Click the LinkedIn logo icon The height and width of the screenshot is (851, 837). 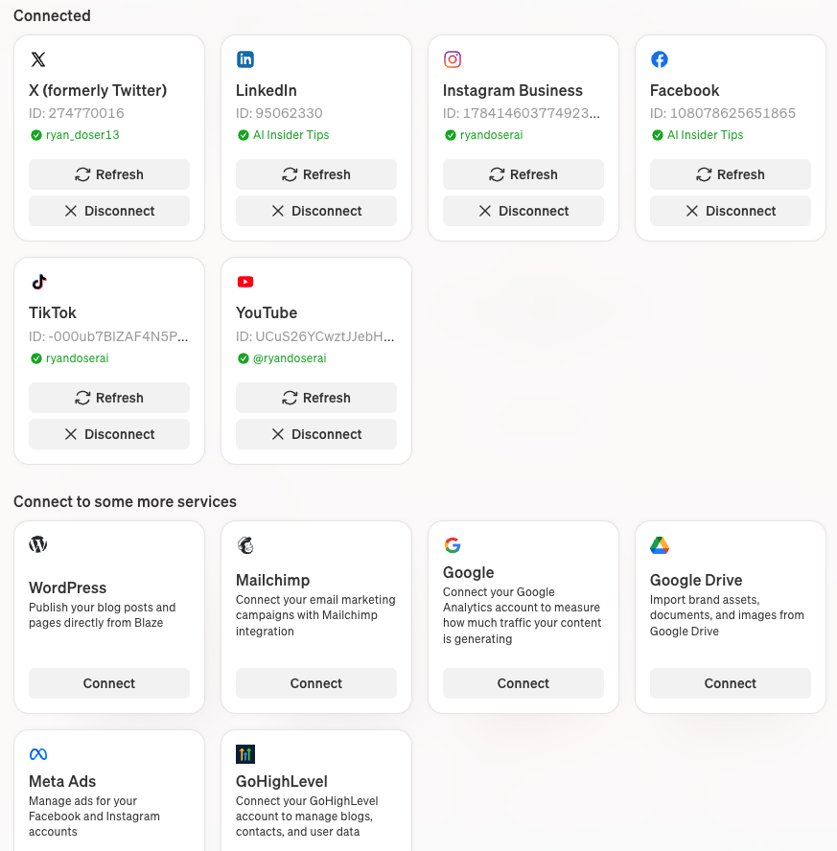245,58
